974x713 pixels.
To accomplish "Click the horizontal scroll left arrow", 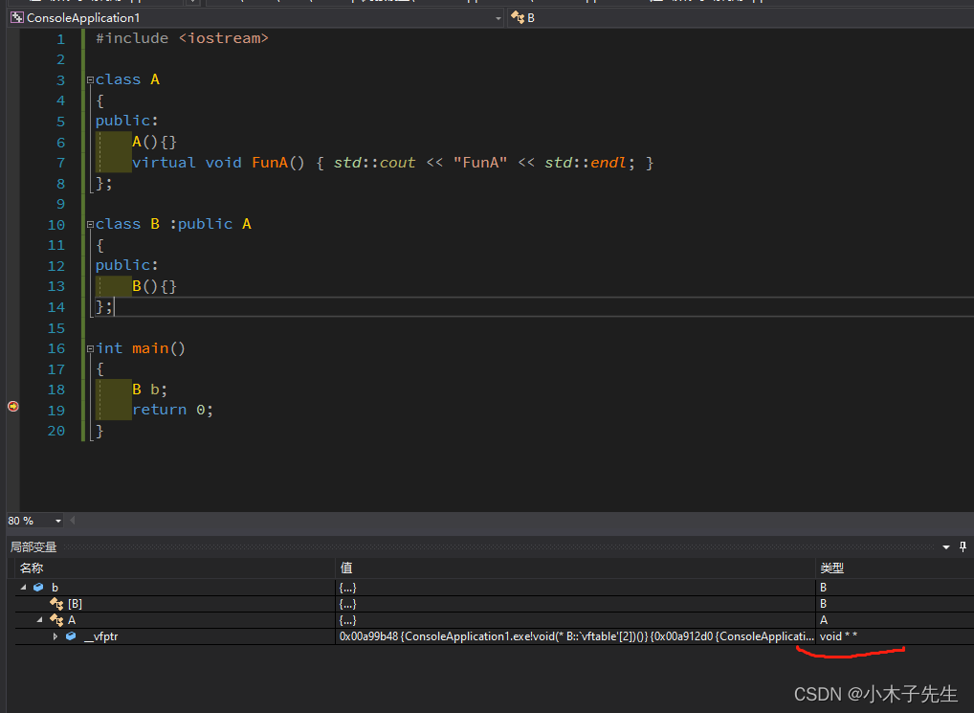I will point(73,521).
